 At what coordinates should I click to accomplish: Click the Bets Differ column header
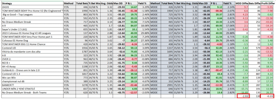(254, 3)
